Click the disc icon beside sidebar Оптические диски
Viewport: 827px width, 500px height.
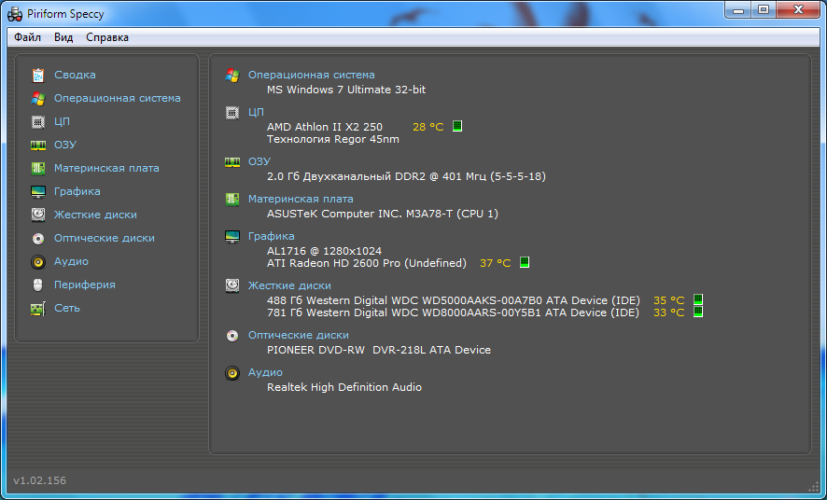[38, 238]
